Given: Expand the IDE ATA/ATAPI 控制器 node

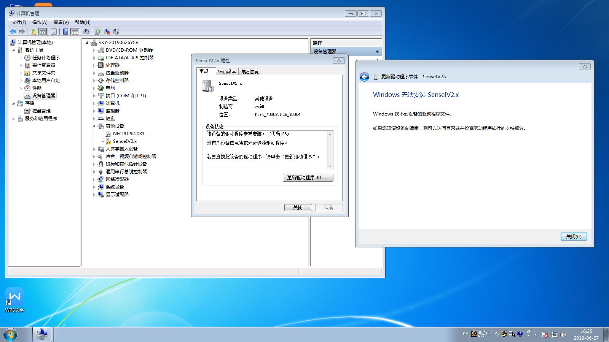Looking at the screenshot, I should [x=94, y=57].
